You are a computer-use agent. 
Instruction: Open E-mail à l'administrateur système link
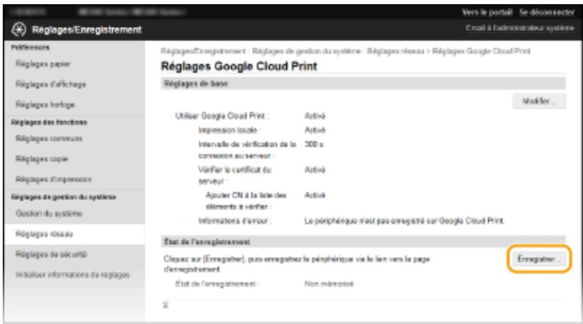click(520, 28)
